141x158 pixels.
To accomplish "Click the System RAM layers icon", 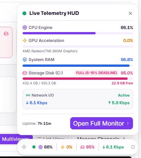I will [x=25, y=60].
